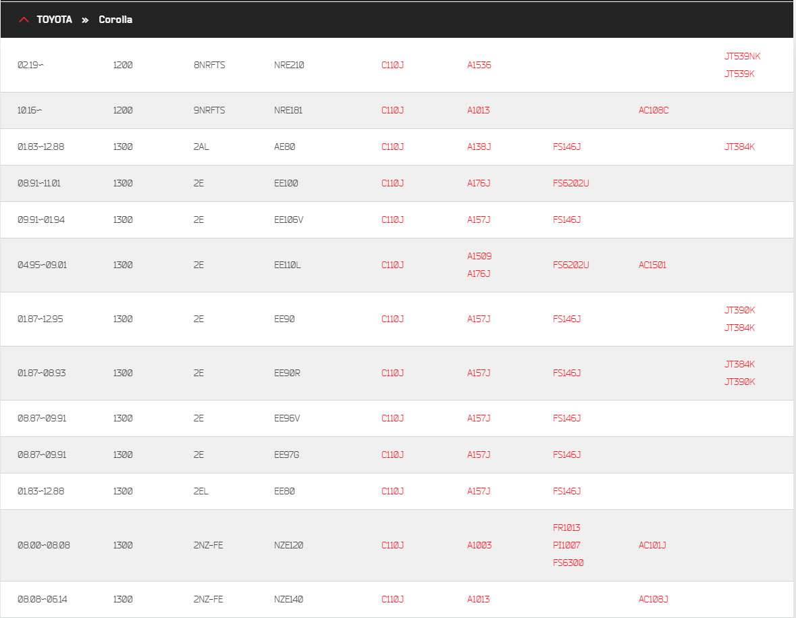
Task: Open JT390K link in EE90 row
Action: pyautogui.click(x=740, y=310)
